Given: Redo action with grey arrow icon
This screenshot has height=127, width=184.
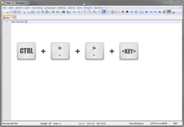Looking at the screenshot, I should [58, 12].
